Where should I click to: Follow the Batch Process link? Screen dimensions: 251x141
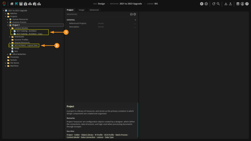[x=121, y=135]
